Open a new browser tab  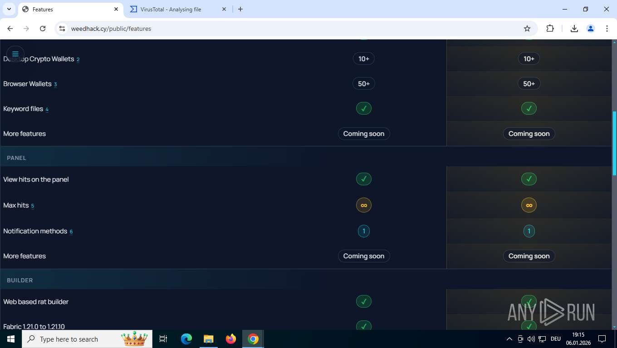pyautogui.click(x=240, y=9)
